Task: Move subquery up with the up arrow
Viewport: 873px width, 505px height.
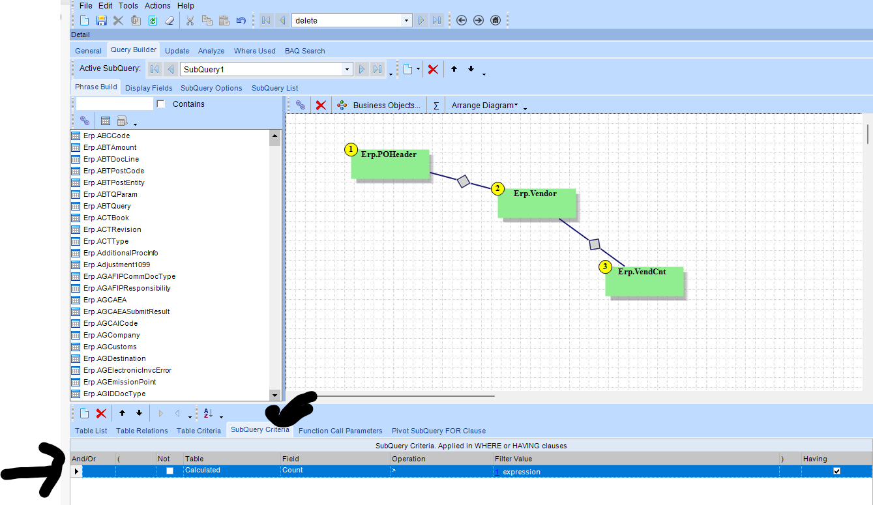Action: pyautogui.click(x=454, y=69)
